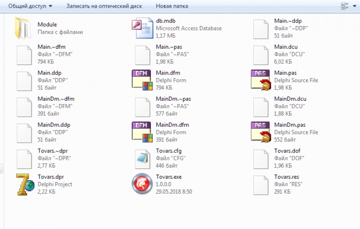
Task: Select the db.mdb Access database icon
Action: coord(142,28)
